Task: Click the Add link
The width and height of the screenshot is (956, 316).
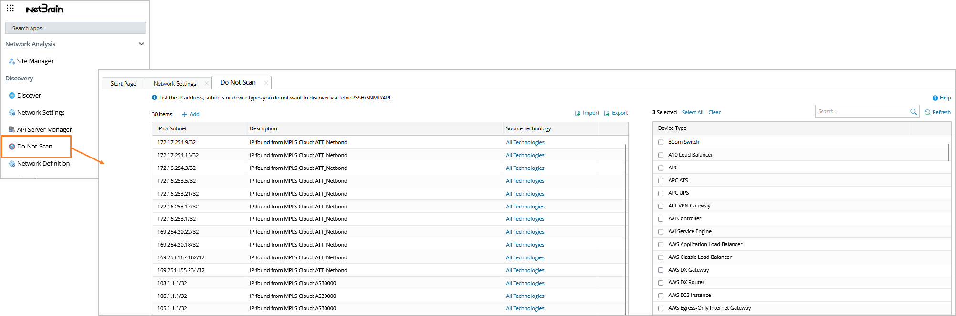Action: (195, 115)
